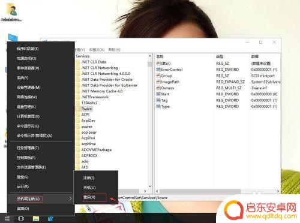Click the key tree scroll-up arrow
Viewport: 300px width, 223px height.
click(150, 56)
